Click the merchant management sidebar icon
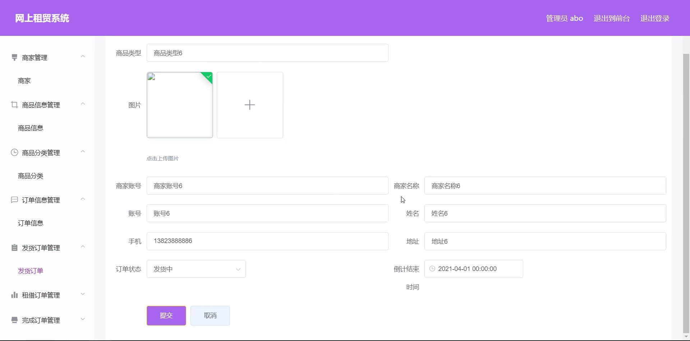 click(14, 57)
